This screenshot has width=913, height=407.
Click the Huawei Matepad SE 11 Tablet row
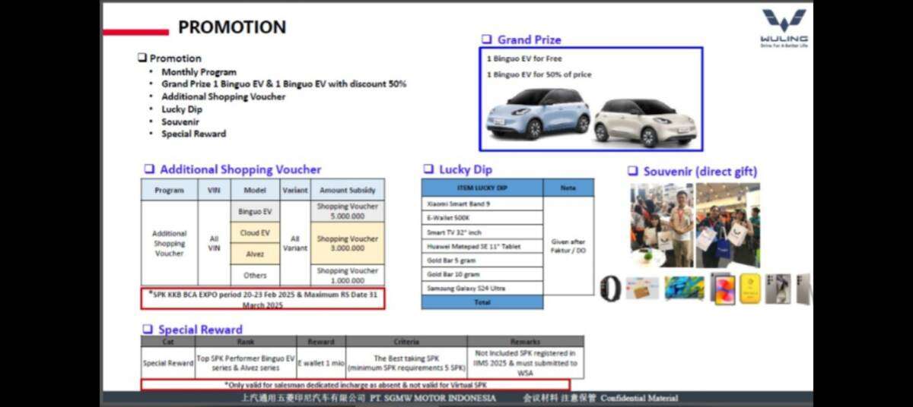[482, 246]
